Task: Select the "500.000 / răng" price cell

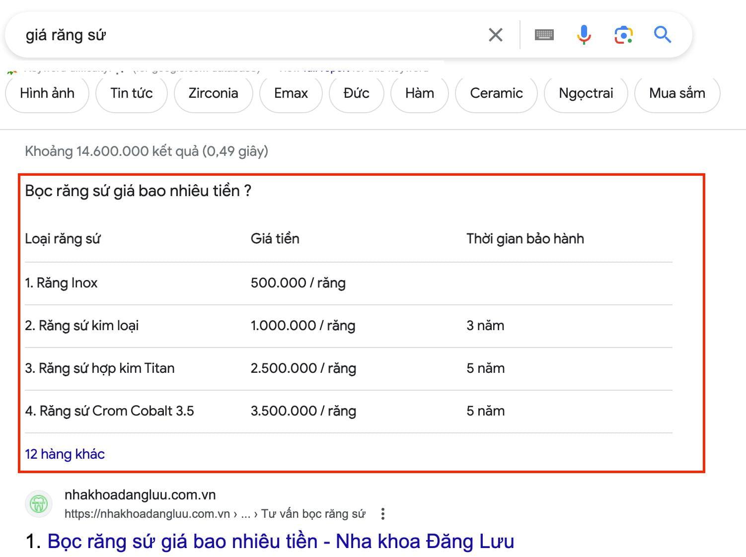Action: [x=298, y=283]
